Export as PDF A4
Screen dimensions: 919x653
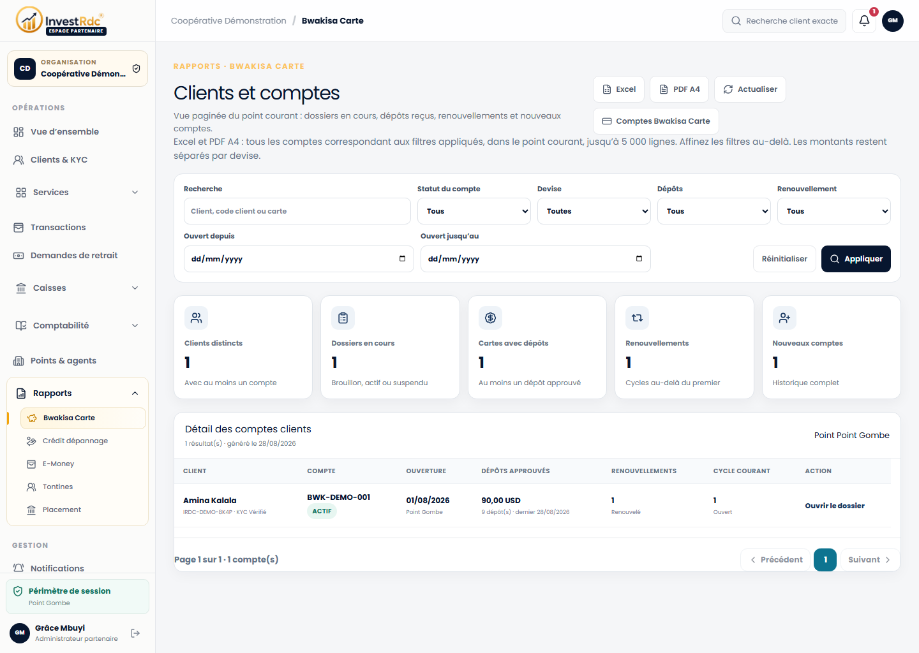pos(679,89)
